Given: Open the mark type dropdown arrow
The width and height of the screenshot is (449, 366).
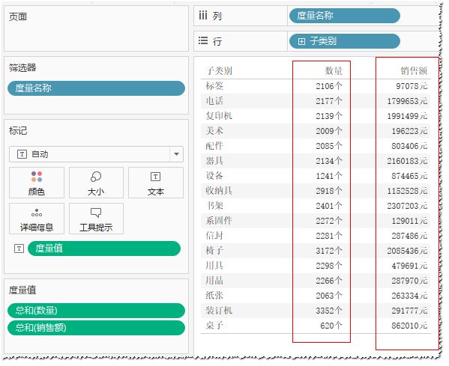Looking at the screenshot, I should pyautogui.click(x=176, y=154).
